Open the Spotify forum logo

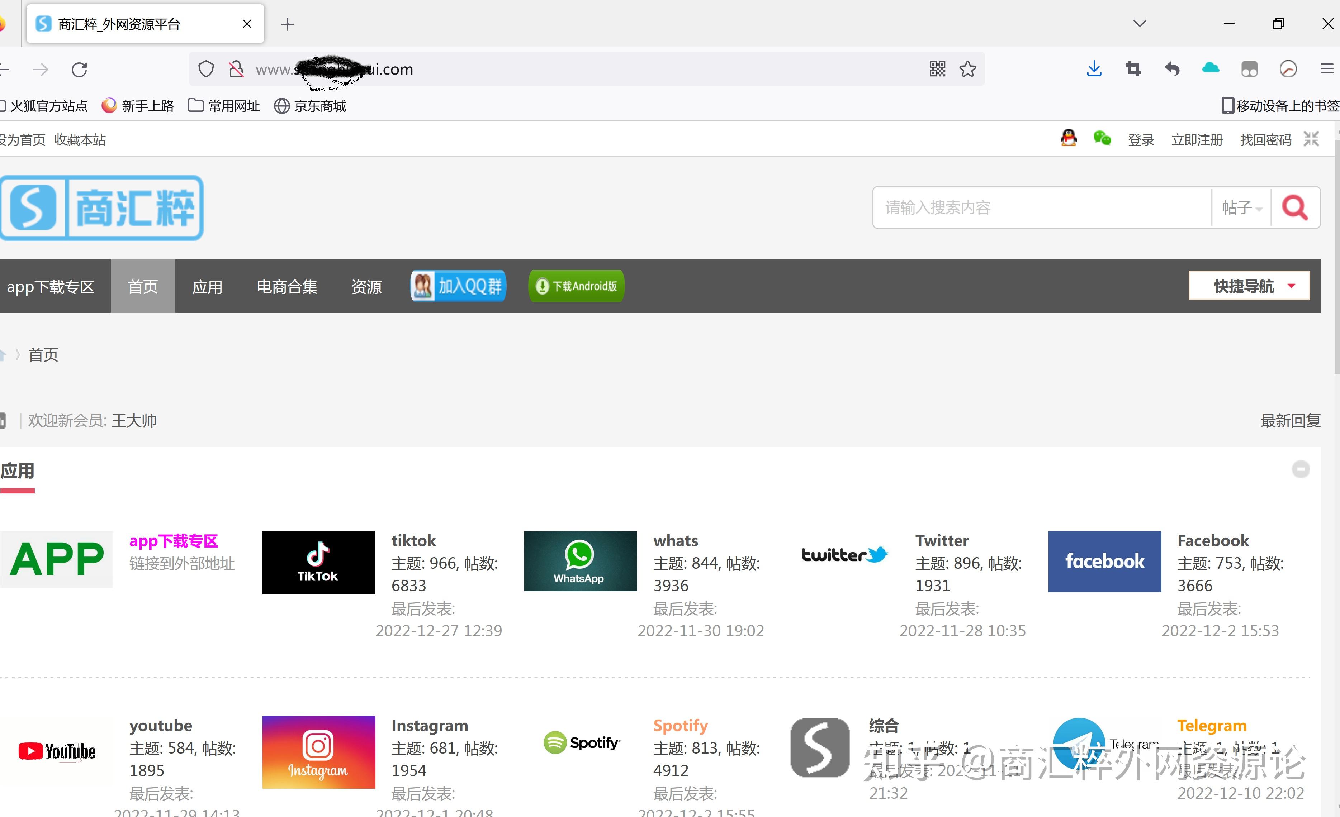(582, 742)
